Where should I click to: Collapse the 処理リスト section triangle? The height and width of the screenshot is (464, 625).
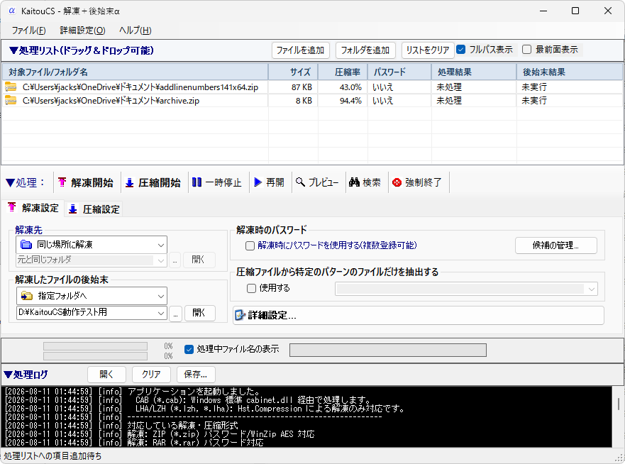tap(13, 50)
